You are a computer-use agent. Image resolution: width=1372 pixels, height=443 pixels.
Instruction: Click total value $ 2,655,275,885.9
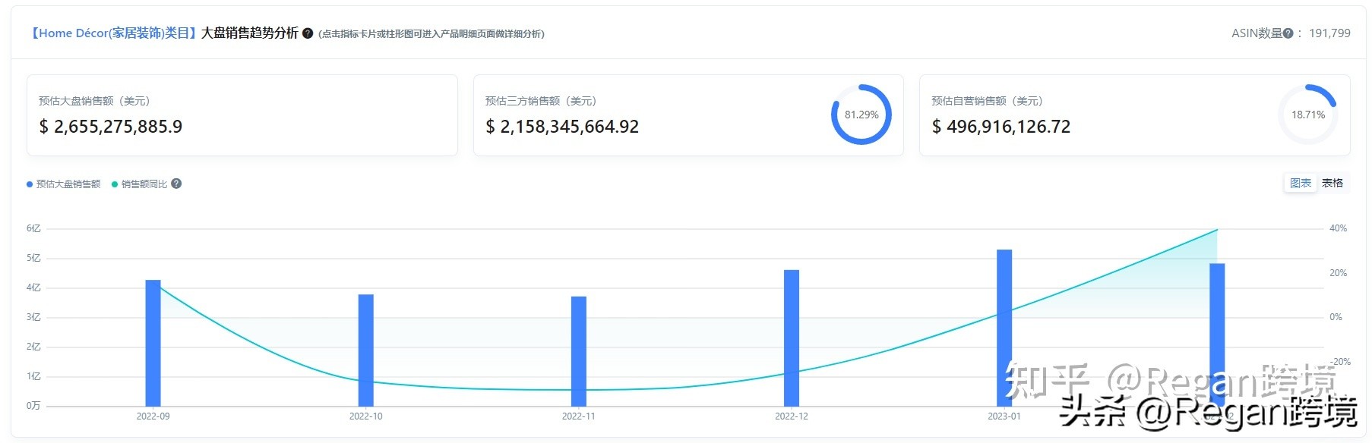click(111, 127)
